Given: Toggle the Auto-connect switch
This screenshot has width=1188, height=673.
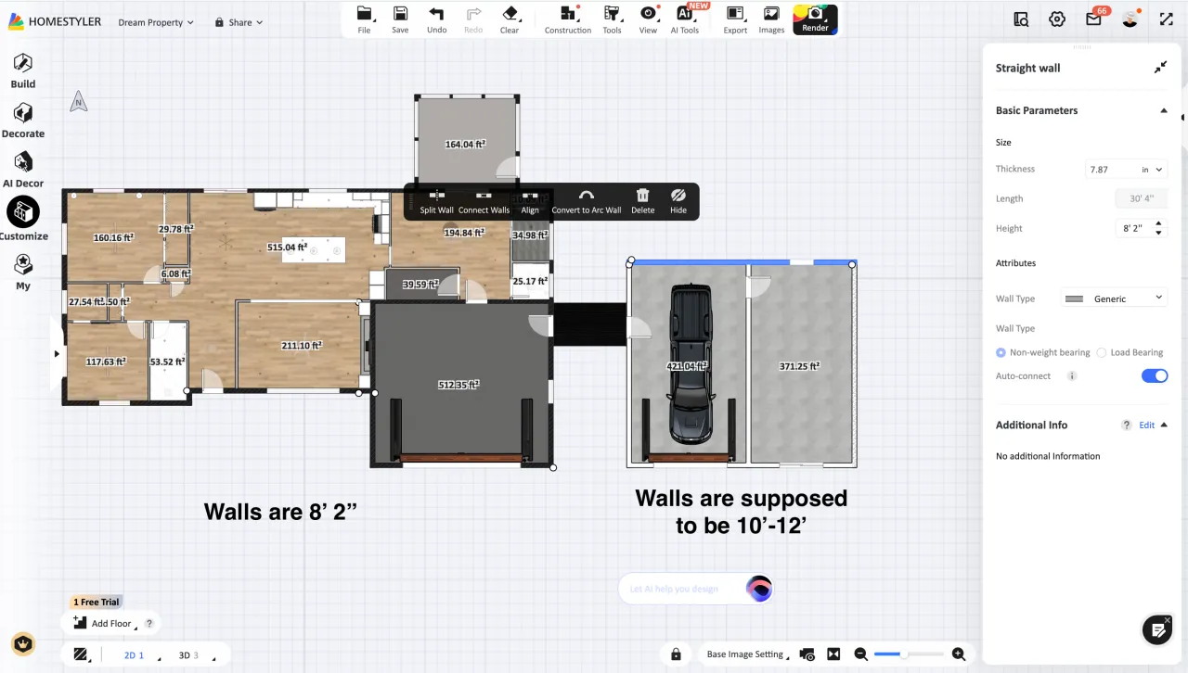Looking at the screenshot, I should coord(1155,375).
